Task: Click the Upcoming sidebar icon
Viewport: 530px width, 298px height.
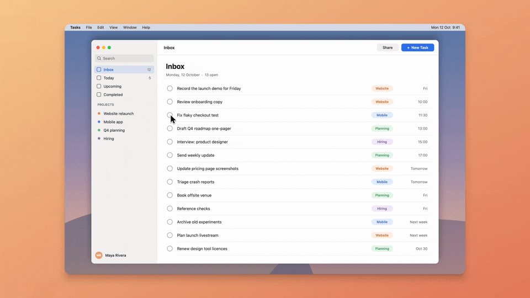Action: tap(99, 87)
